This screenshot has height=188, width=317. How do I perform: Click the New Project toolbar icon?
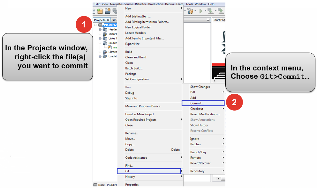tap(100, 11)
